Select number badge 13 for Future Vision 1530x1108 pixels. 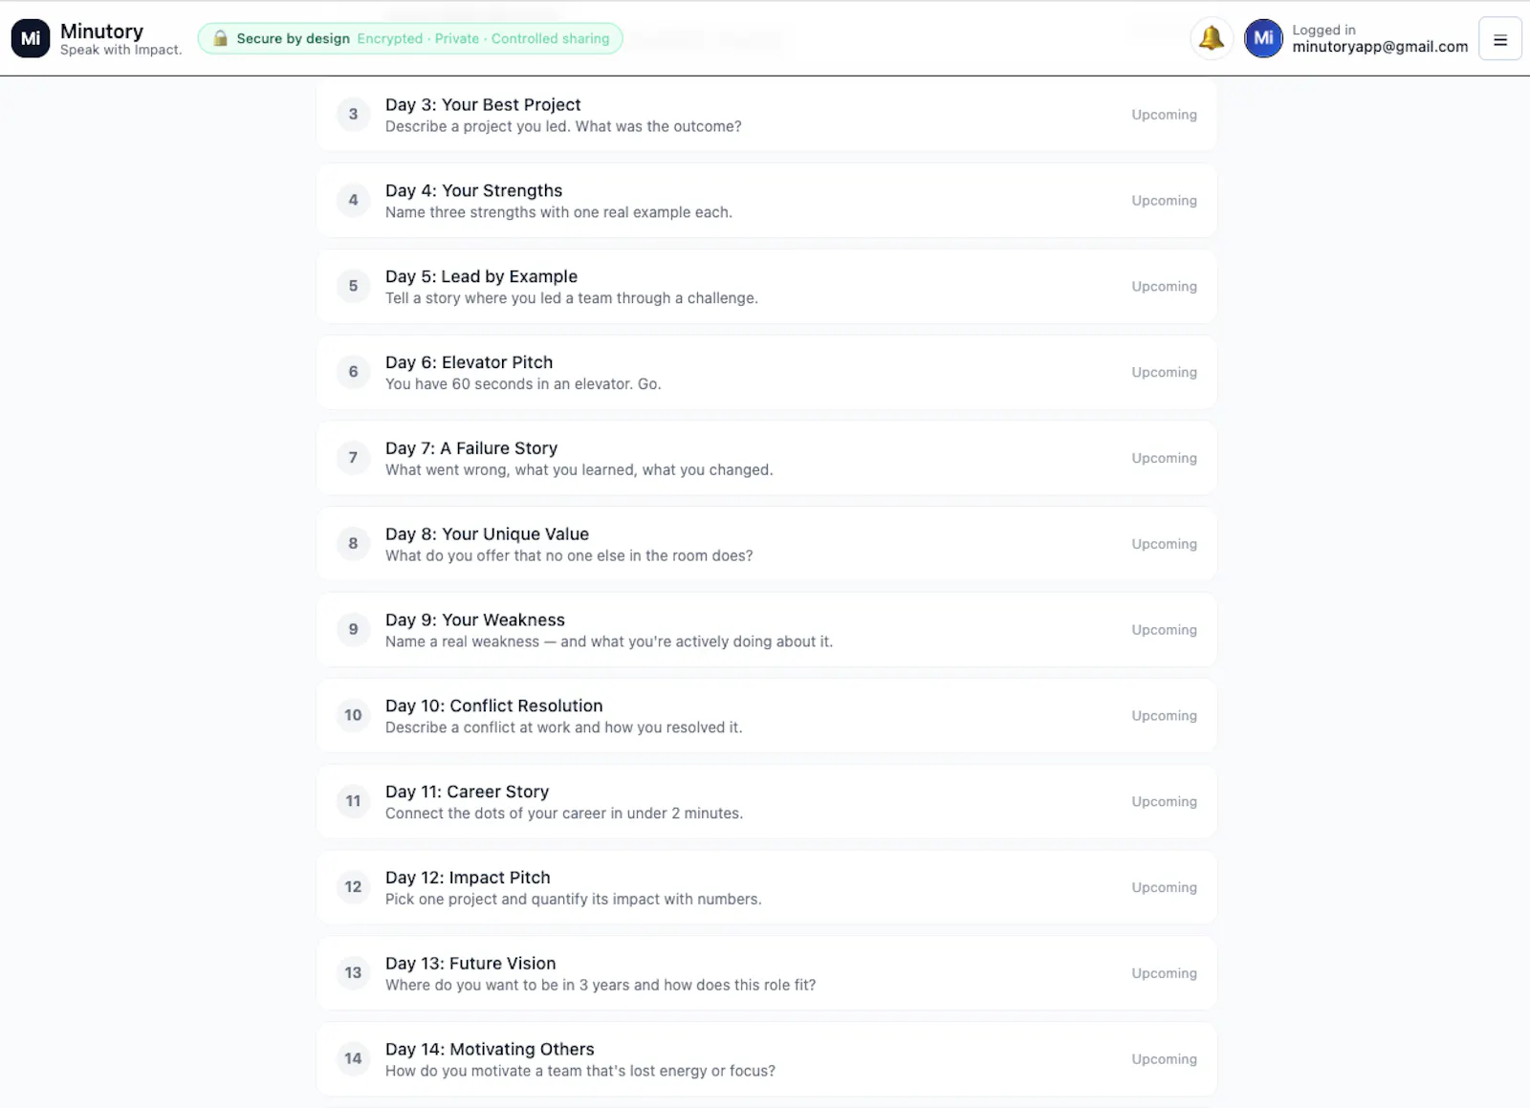coord(353,972)
